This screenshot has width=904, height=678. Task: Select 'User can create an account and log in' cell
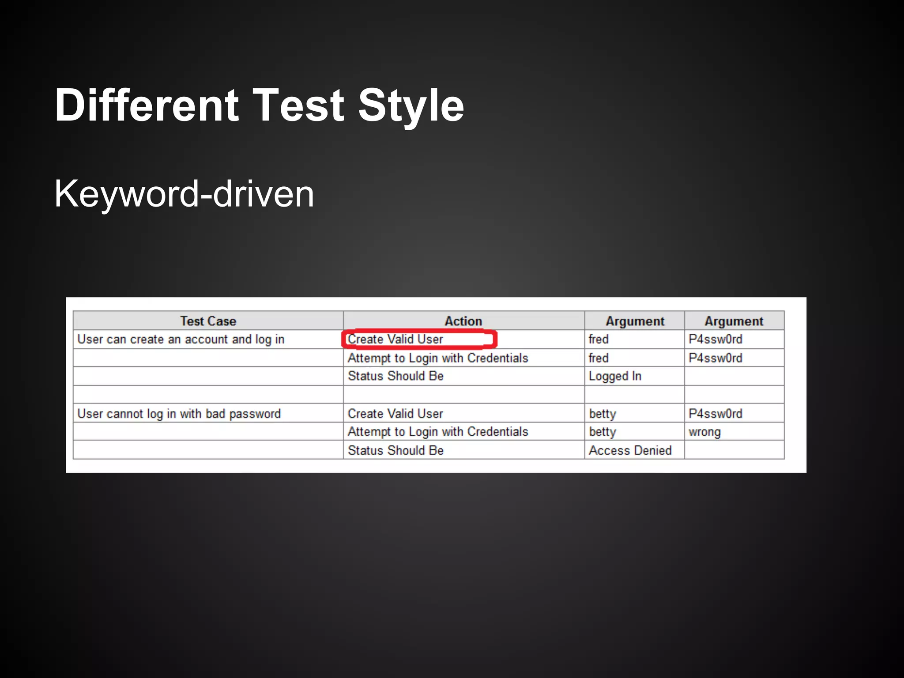(181, 339)
